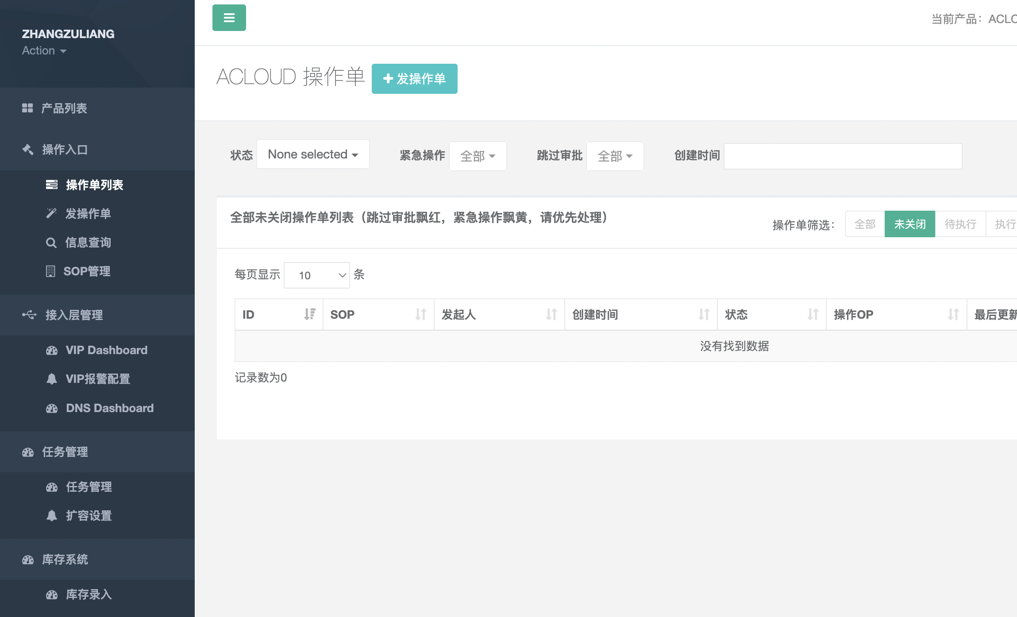
Task: Click into the 创建时间 date input field
Action: coord(843,156)
